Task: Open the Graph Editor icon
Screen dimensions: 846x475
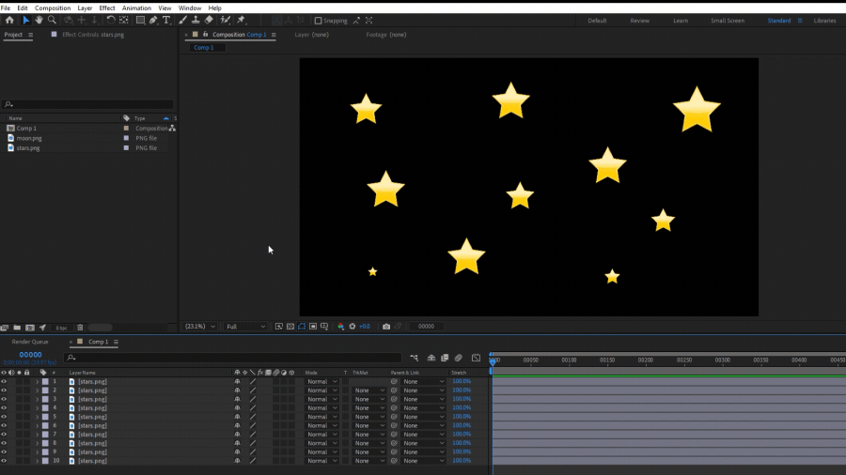Action: pos(476,358)
